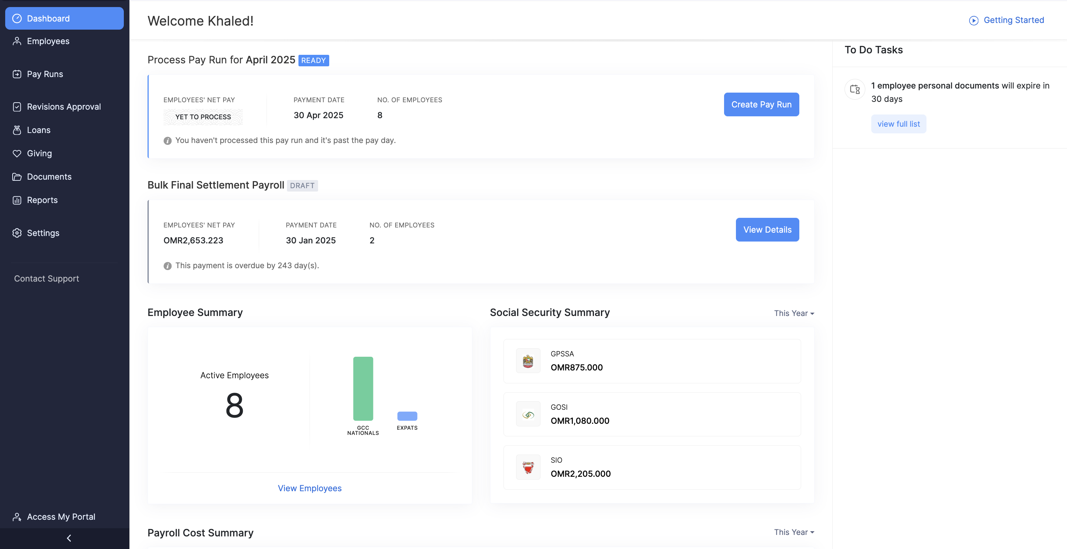This screenshot has width=1067, height=549.
Task: Click the Settings gear icon
Action: (x=17, y=233)
